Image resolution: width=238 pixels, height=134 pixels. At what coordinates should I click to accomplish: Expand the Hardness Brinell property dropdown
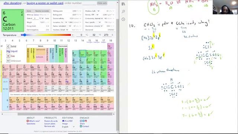coord(67,30)
